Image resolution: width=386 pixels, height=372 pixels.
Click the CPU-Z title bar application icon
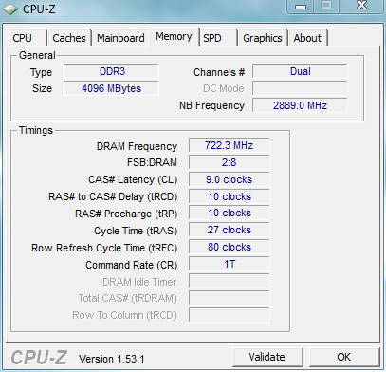[x=10, y=9]
